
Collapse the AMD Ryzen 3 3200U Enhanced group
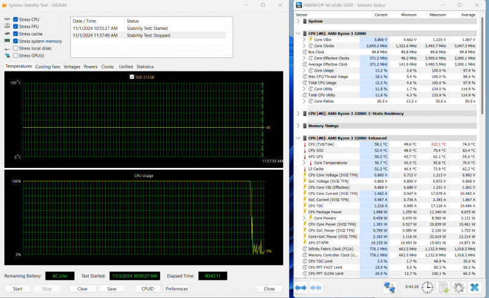pyautogui.click(x=298, y=138)
